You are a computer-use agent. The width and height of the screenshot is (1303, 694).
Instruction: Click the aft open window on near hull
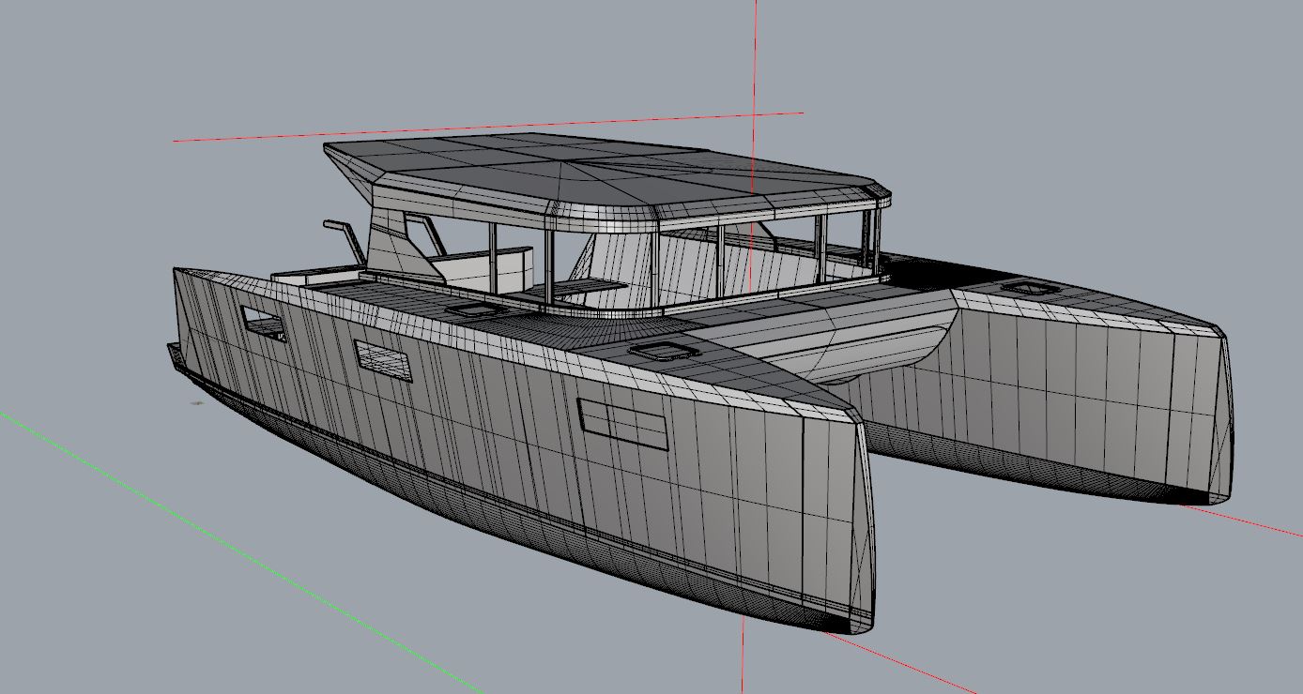pos(263,322)
